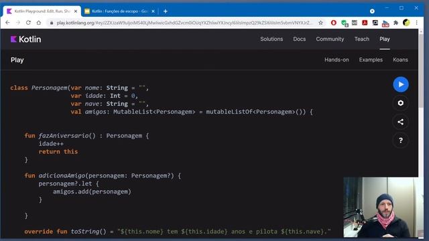Screen dimensions: 429x241
Task: Click the 'Play' heading text
Action: coord(17,60)
